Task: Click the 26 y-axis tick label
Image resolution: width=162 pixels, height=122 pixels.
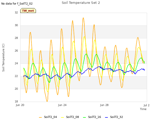Action: 16,51
